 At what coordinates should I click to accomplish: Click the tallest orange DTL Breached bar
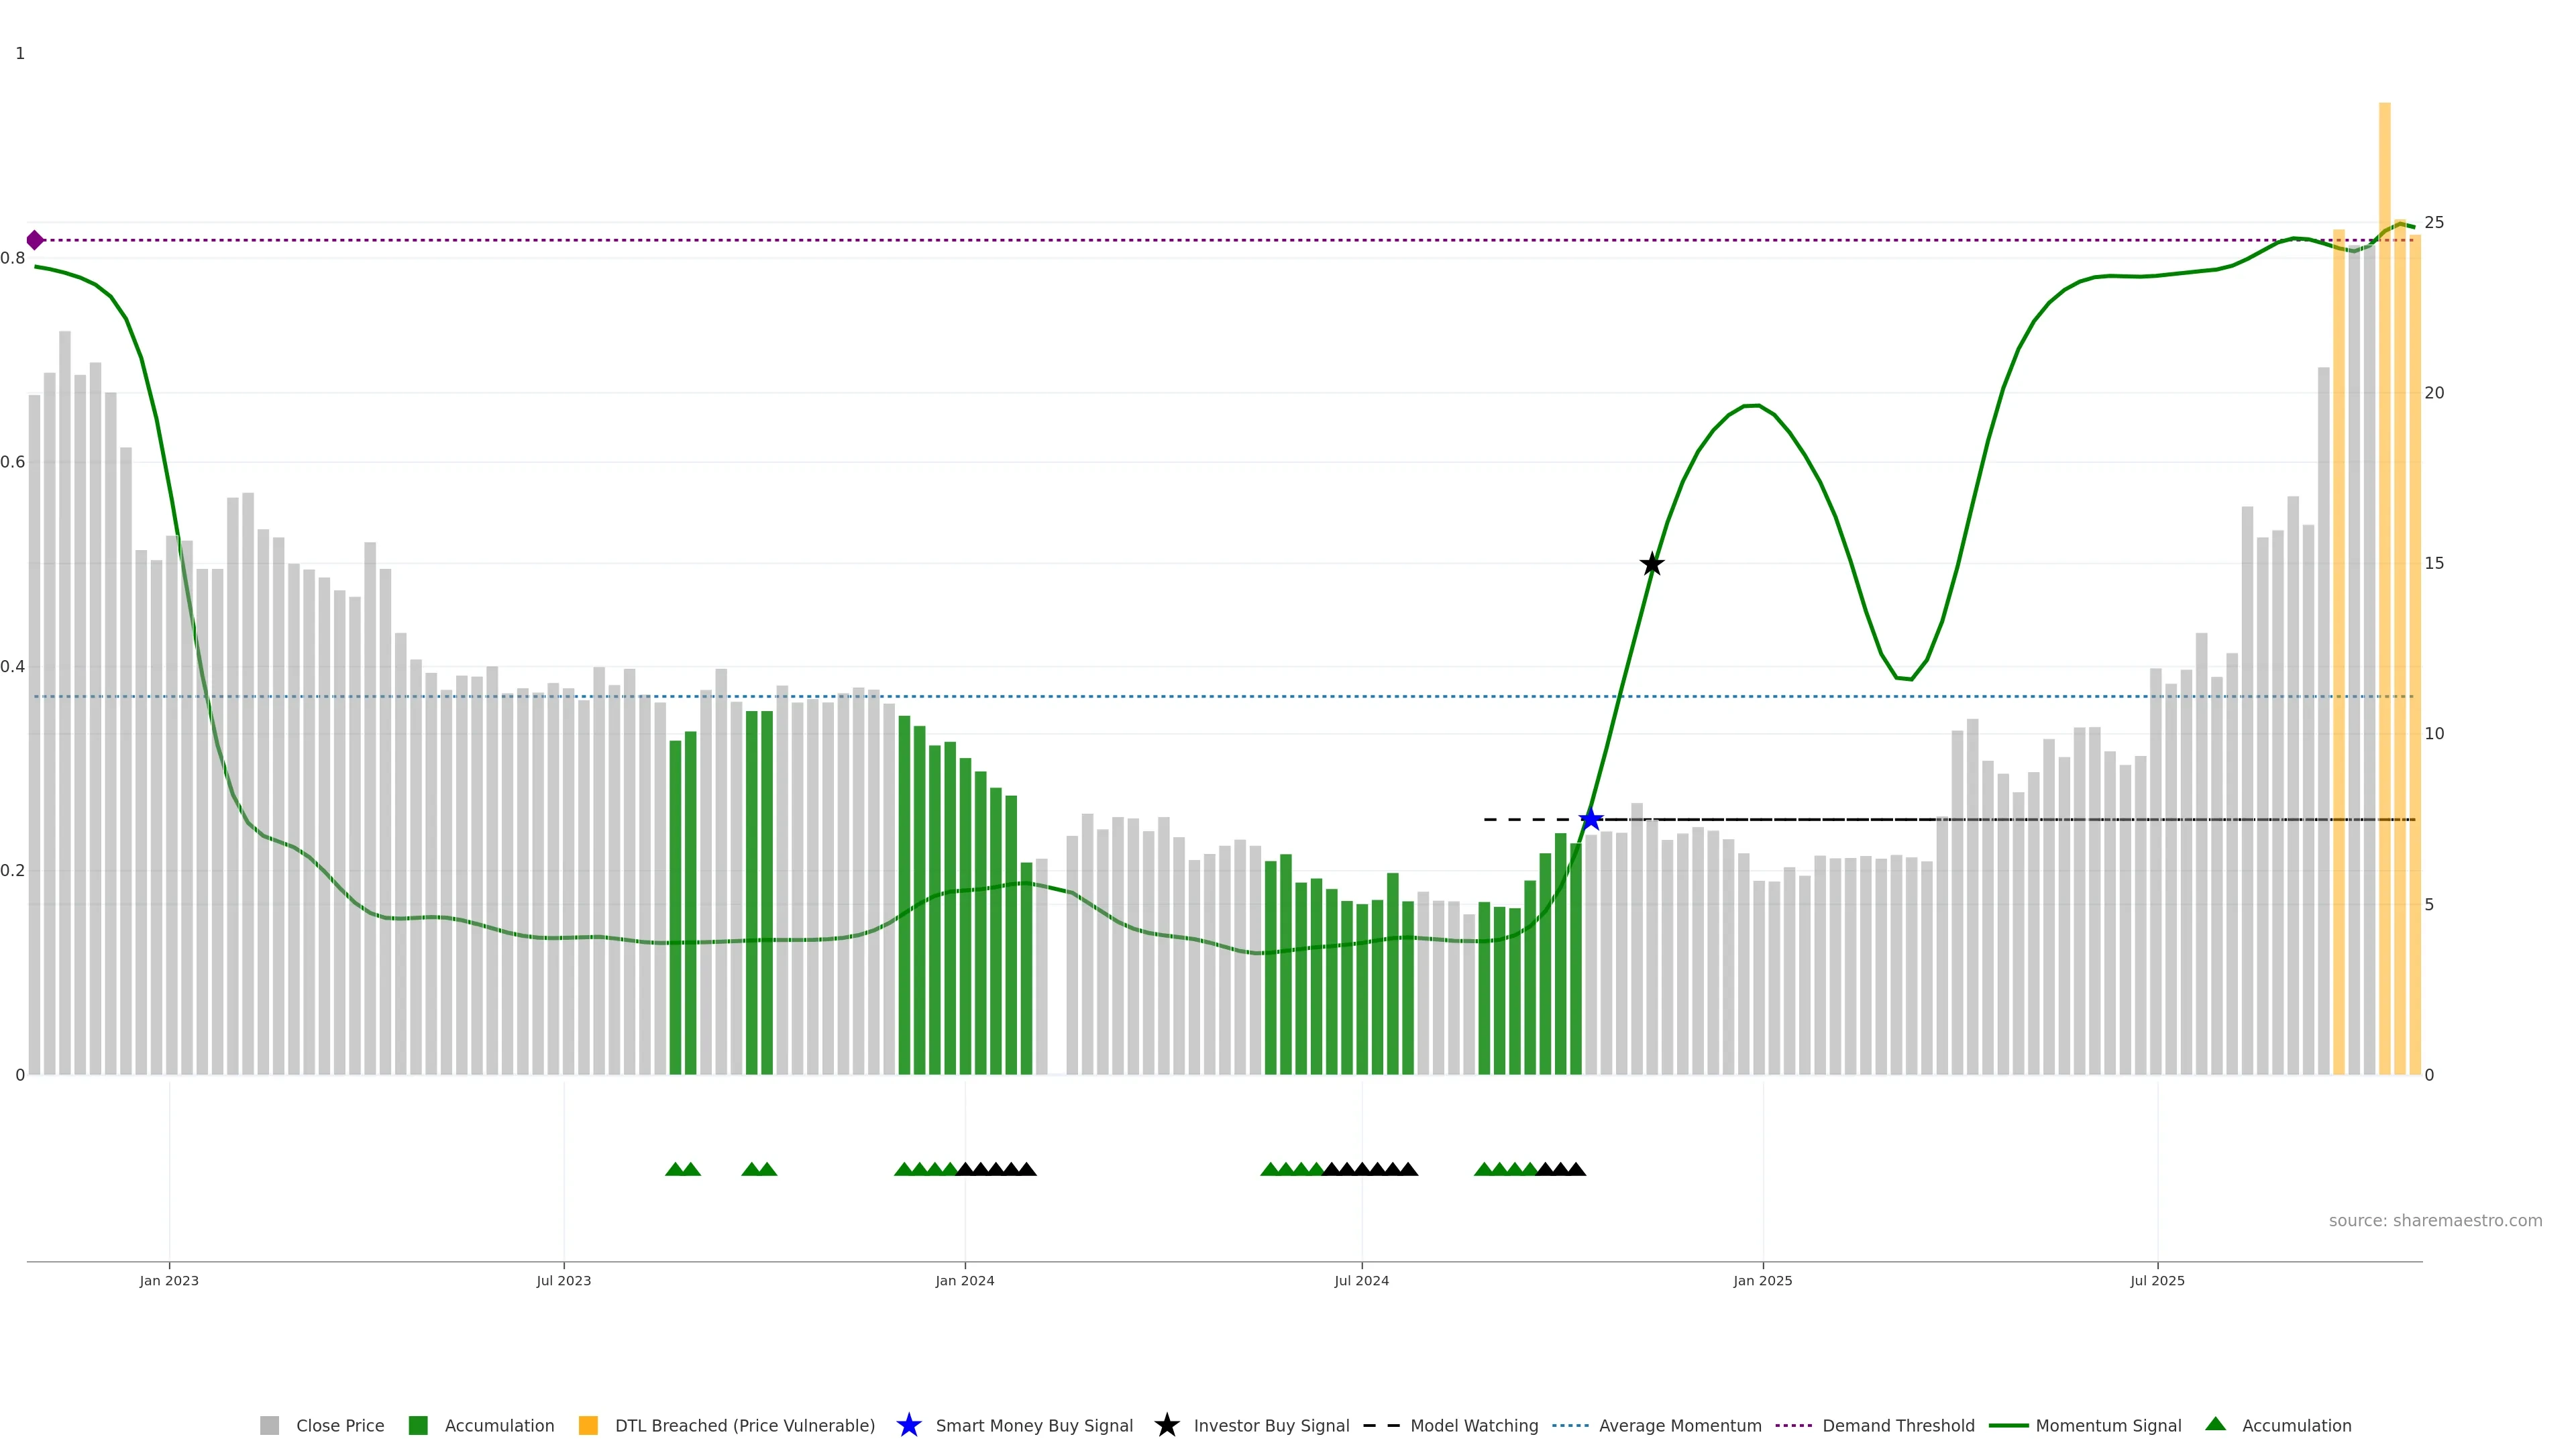point(2384,600)
